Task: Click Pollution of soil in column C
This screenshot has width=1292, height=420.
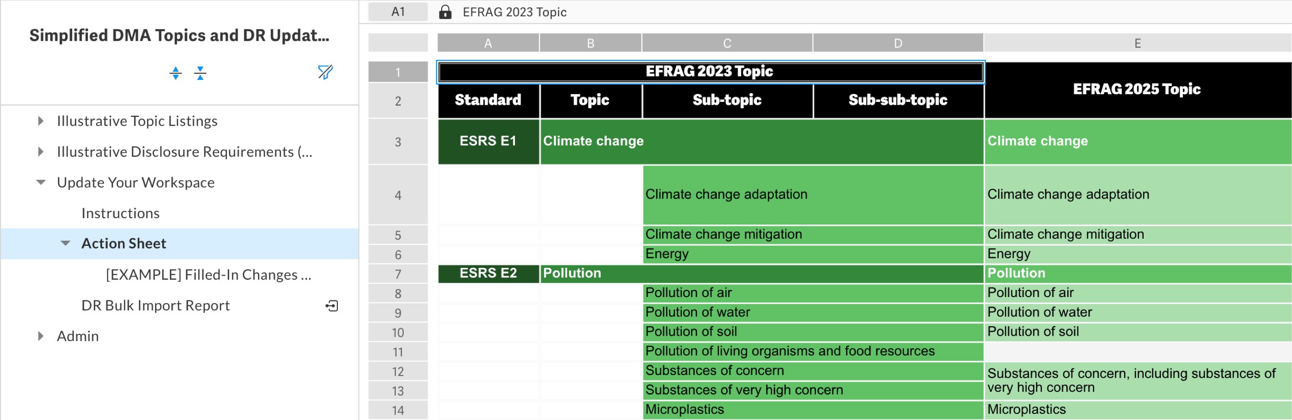Action: point(813,332)
